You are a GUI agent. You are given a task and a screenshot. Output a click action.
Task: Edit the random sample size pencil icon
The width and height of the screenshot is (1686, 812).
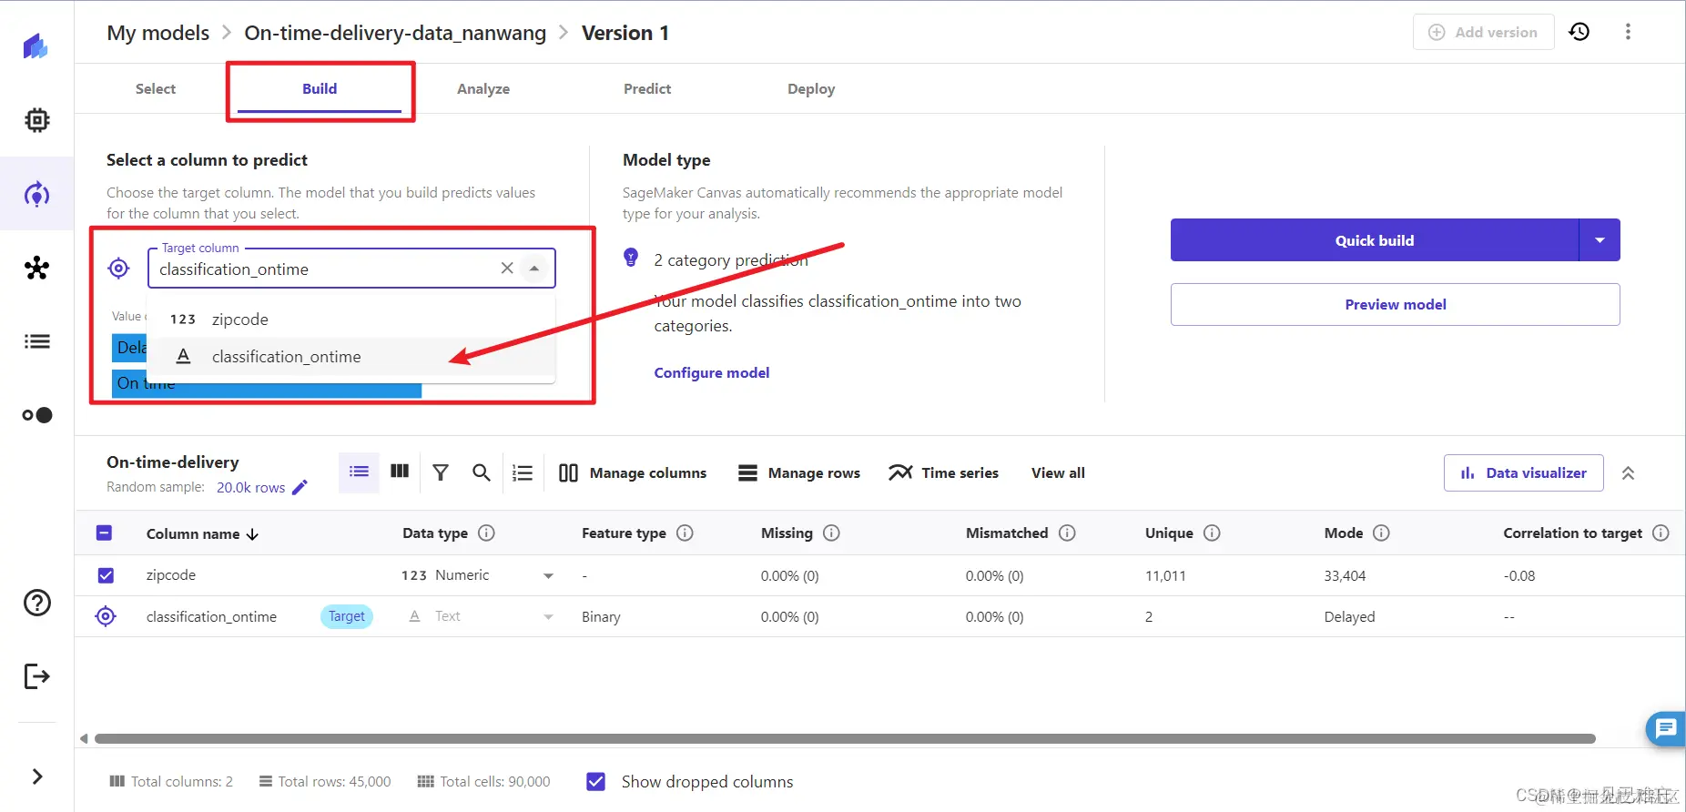click(x=300, y=487)
